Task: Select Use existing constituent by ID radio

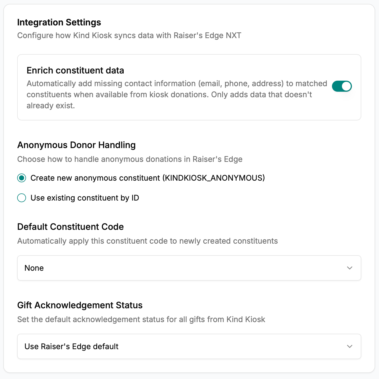Action: (x=22, y=198)
